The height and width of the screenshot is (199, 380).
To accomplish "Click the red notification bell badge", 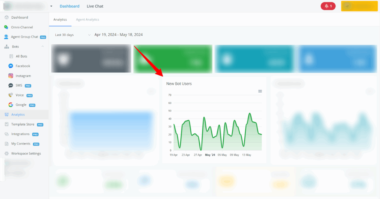I will pos(328,6).
